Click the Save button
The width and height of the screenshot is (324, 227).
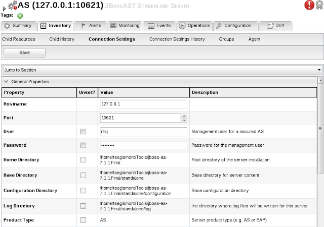24,52
